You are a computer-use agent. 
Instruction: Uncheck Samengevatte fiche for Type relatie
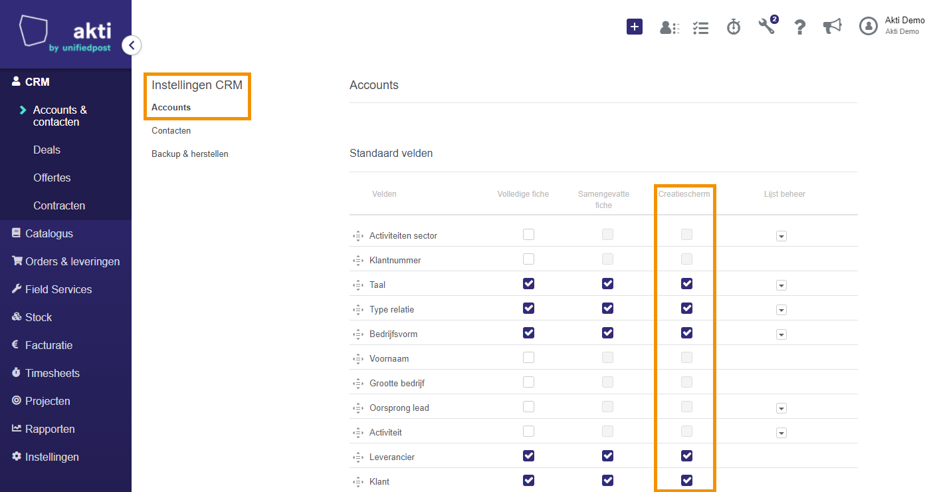(607, 308)
